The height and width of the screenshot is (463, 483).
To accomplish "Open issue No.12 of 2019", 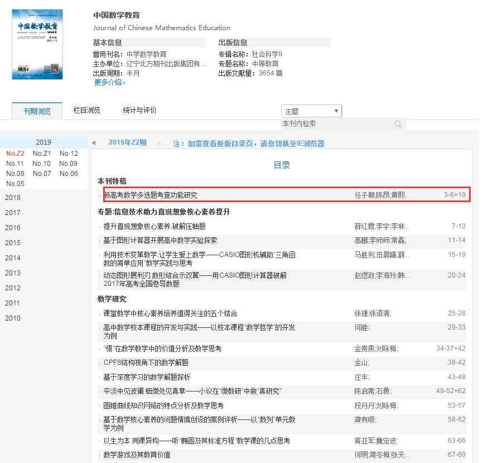I will click(69, 154).
